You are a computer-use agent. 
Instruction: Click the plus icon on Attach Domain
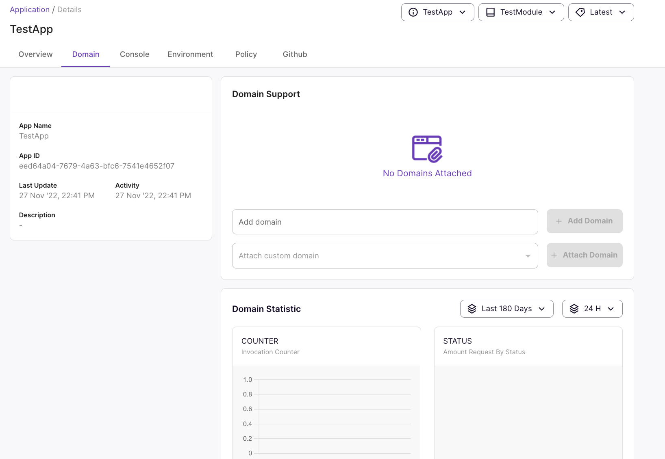coord(554,255)
